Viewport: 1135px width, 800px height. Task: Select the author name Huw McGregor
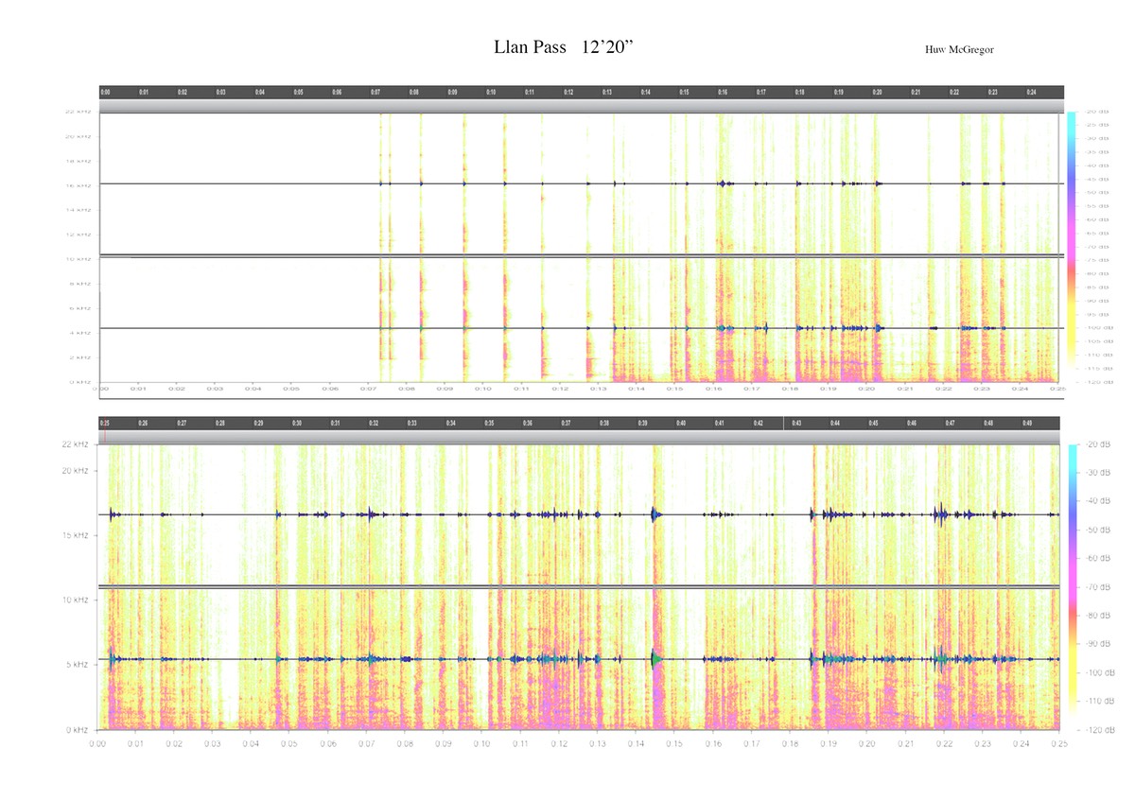[959, 49]
